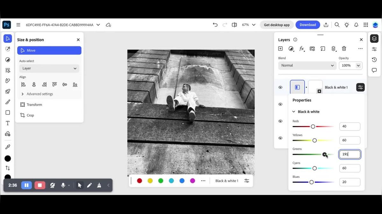Click the delete layer trash icon
Image resolution: width=382 pixels, height=214 pixels.
(x=344, y=49)
